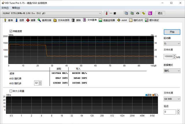Decrease the 延迟 delay value spinner
The width and height of the screenshot is (185, 124).
click(x=178, y=113)
